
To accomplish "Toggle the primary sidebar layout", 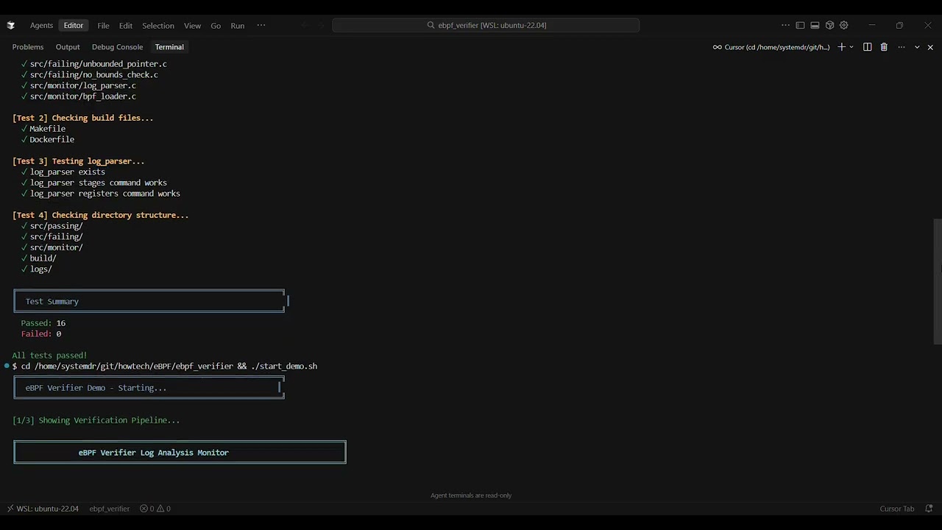I will [801, 25].
